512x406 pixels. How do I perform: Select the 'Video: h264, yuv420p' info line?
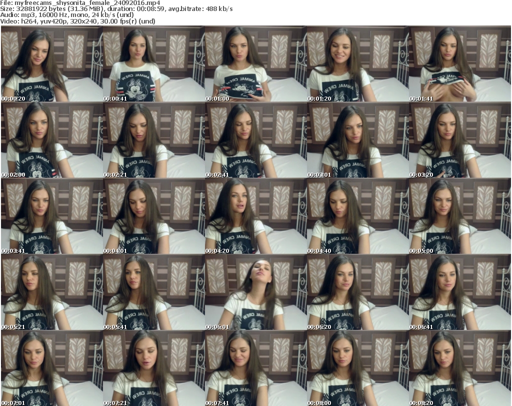(77, 21)
